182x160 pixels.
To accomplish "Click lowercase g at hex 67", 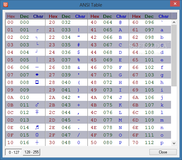I will tap(162, 75).
